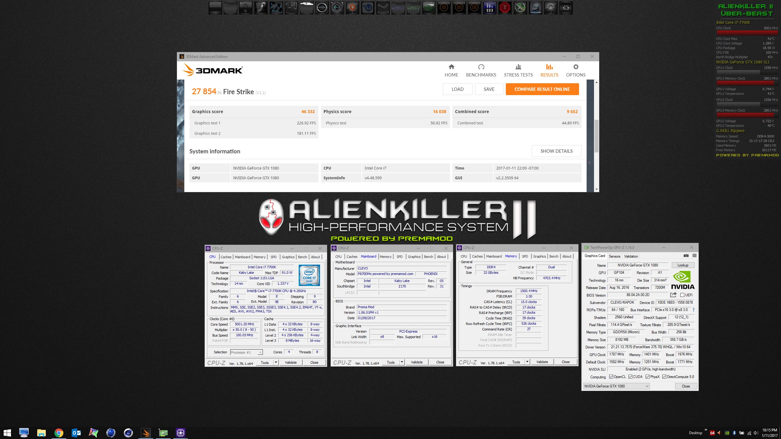The height and width of the screenshot is (439, 781).
Task: Switch to the Sensors tab in GPU-Z
Action: 614,256
